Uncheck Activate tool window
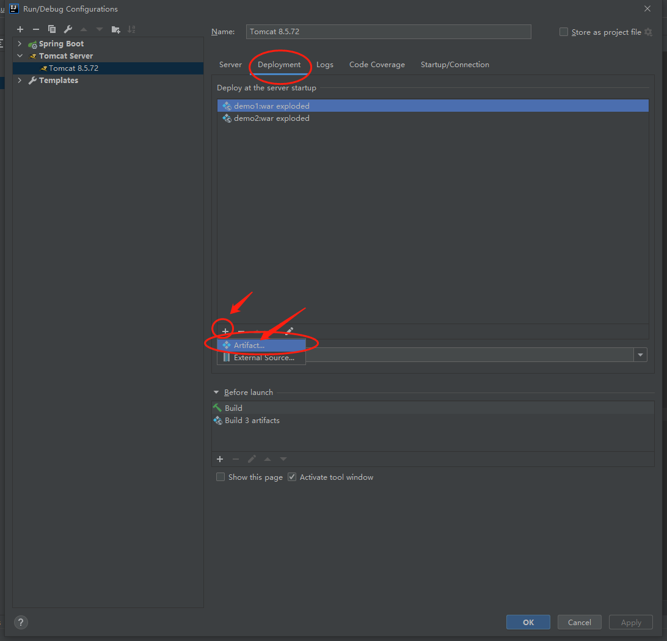This screenshot has width=667, height=641. pyautogui.click(x=292, y=477)
